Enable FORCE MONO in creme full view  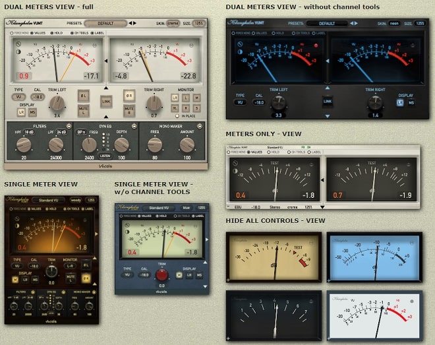point(12,33)
